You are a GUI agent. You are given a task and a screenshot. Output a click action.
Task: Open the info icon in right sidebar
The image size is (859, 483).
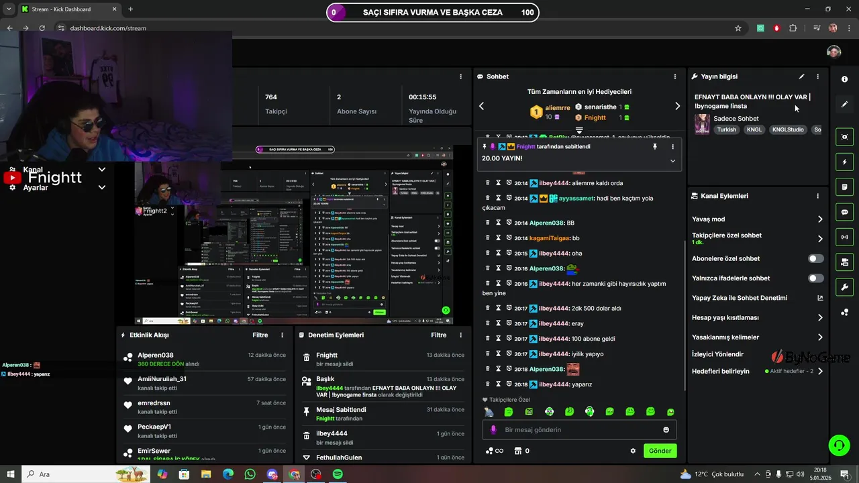(844, 79)
